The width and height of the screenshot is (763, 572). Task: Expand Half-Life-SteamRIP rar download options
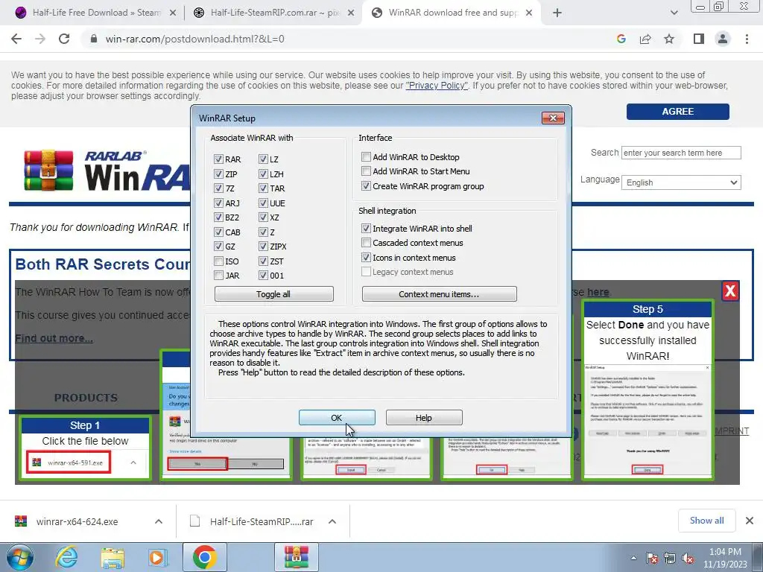click(x=332, y=521)
